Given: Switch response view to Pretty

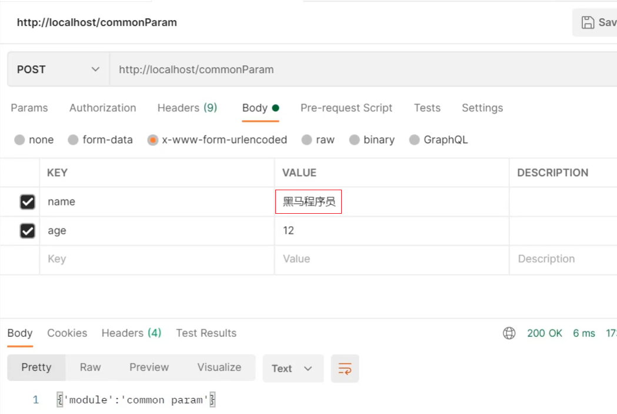Looking at the screenshot, I should 36,367.
